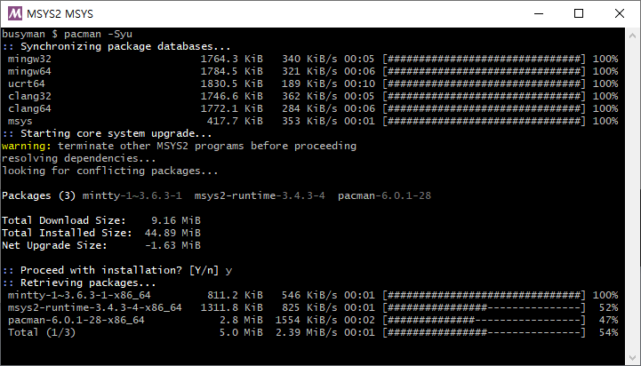The width and height of the screenshot is (641, 366).
Task: Click 'mintty-1~3.6.3-1' in Packages list
Action: [x=132, y=195]
